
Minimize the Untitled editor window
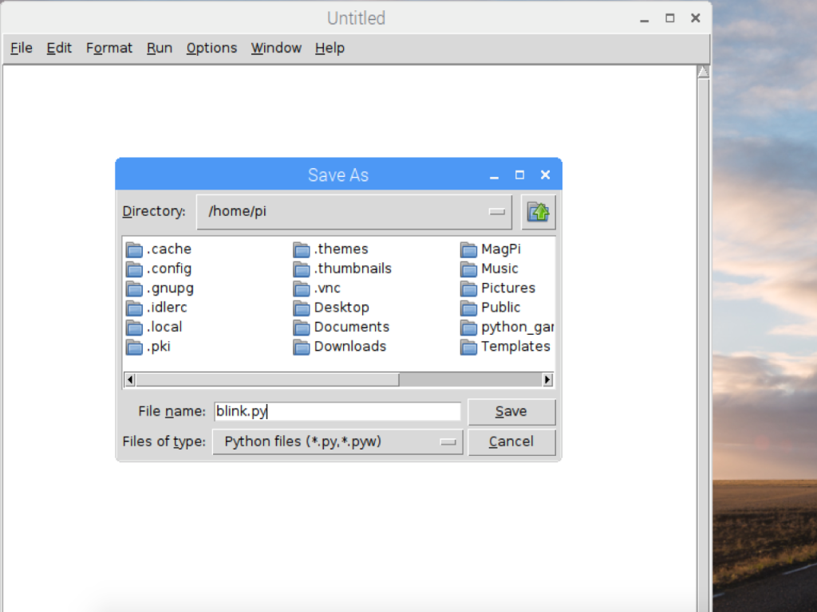645,19
